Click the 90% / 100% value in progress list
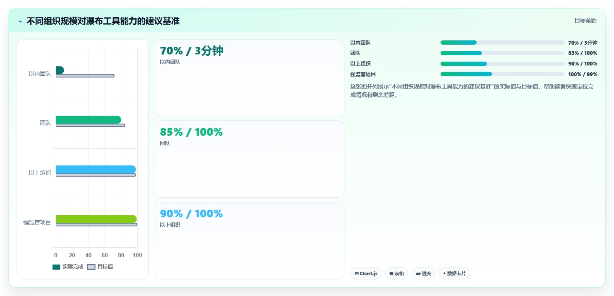614x296 pixels. (x=583, y=64)
